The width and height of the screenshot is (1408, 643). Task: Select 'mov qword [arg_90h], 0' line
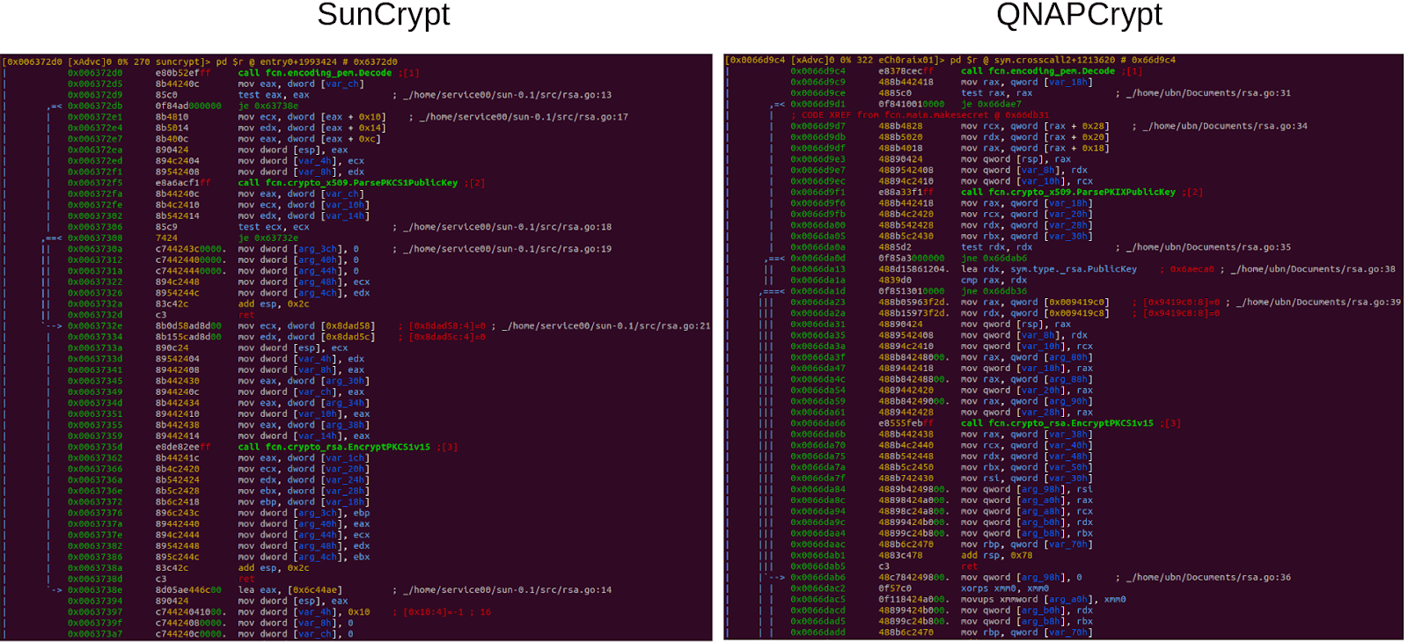pyautogui.click(x=1022, y=577)
